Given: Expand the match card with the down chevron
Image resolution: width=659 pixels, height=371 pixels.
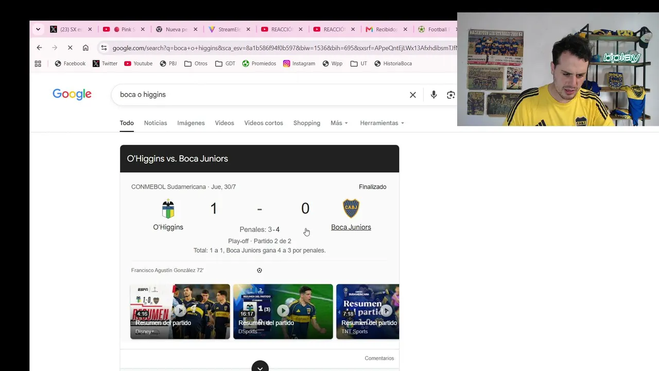Looking at the screenshot, I should tap(260, 367).
